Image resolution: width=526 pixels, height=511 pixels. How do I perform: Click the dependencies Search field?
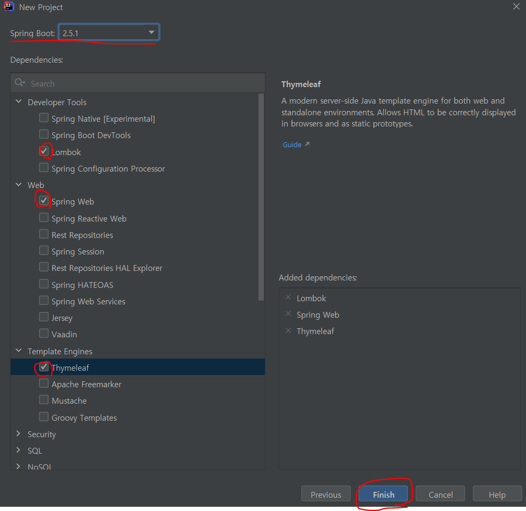[x=138, y=83]
